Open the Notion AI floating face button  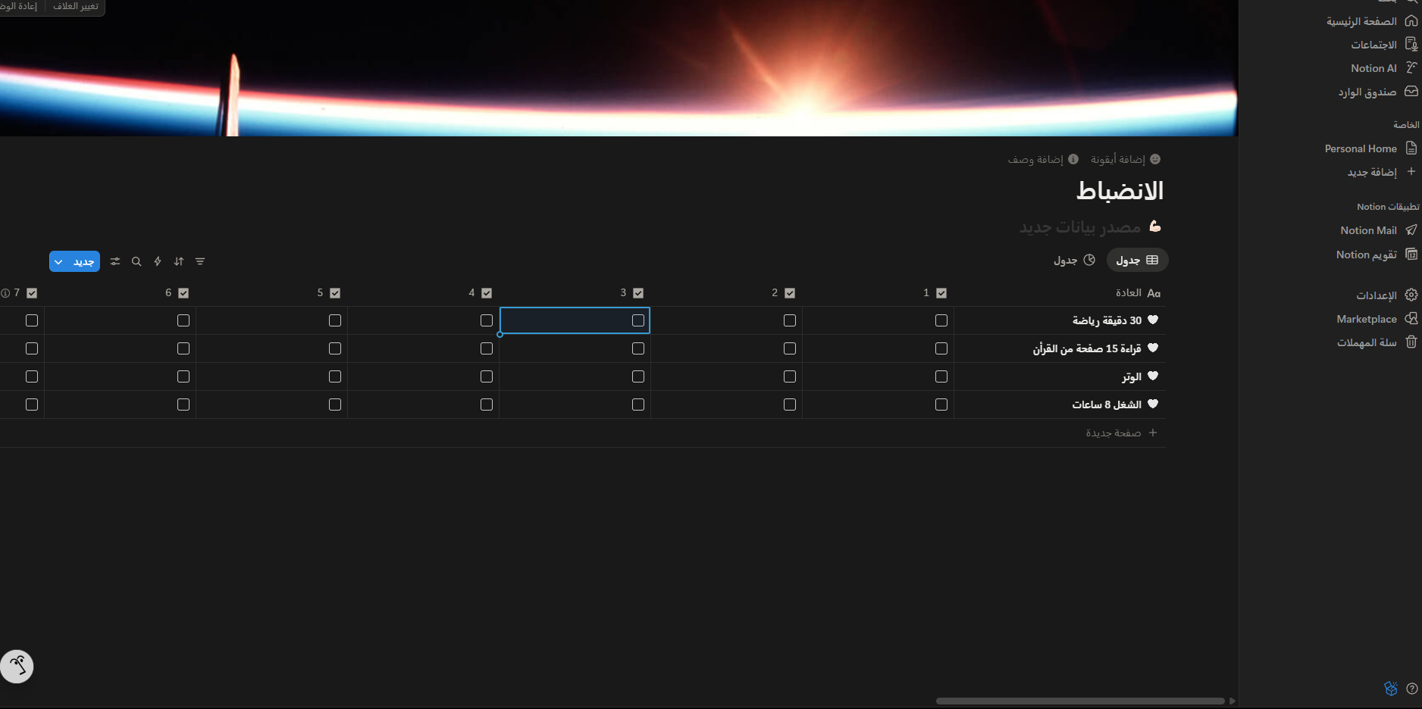point(17,667)
